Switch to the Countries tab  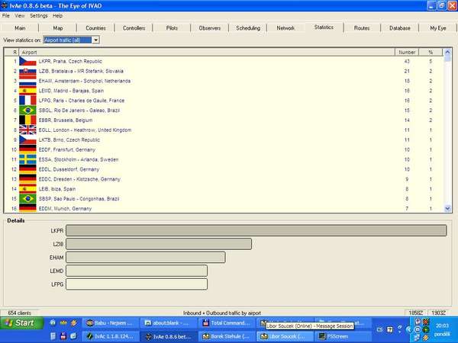(x=95, y=28)
